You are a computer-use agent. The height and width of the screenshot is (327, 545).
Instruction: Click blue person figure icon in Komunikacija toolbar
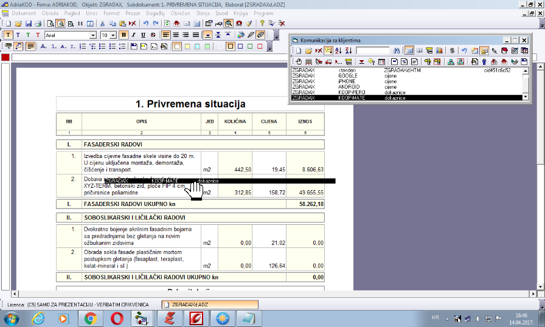(x=484, y=62)
